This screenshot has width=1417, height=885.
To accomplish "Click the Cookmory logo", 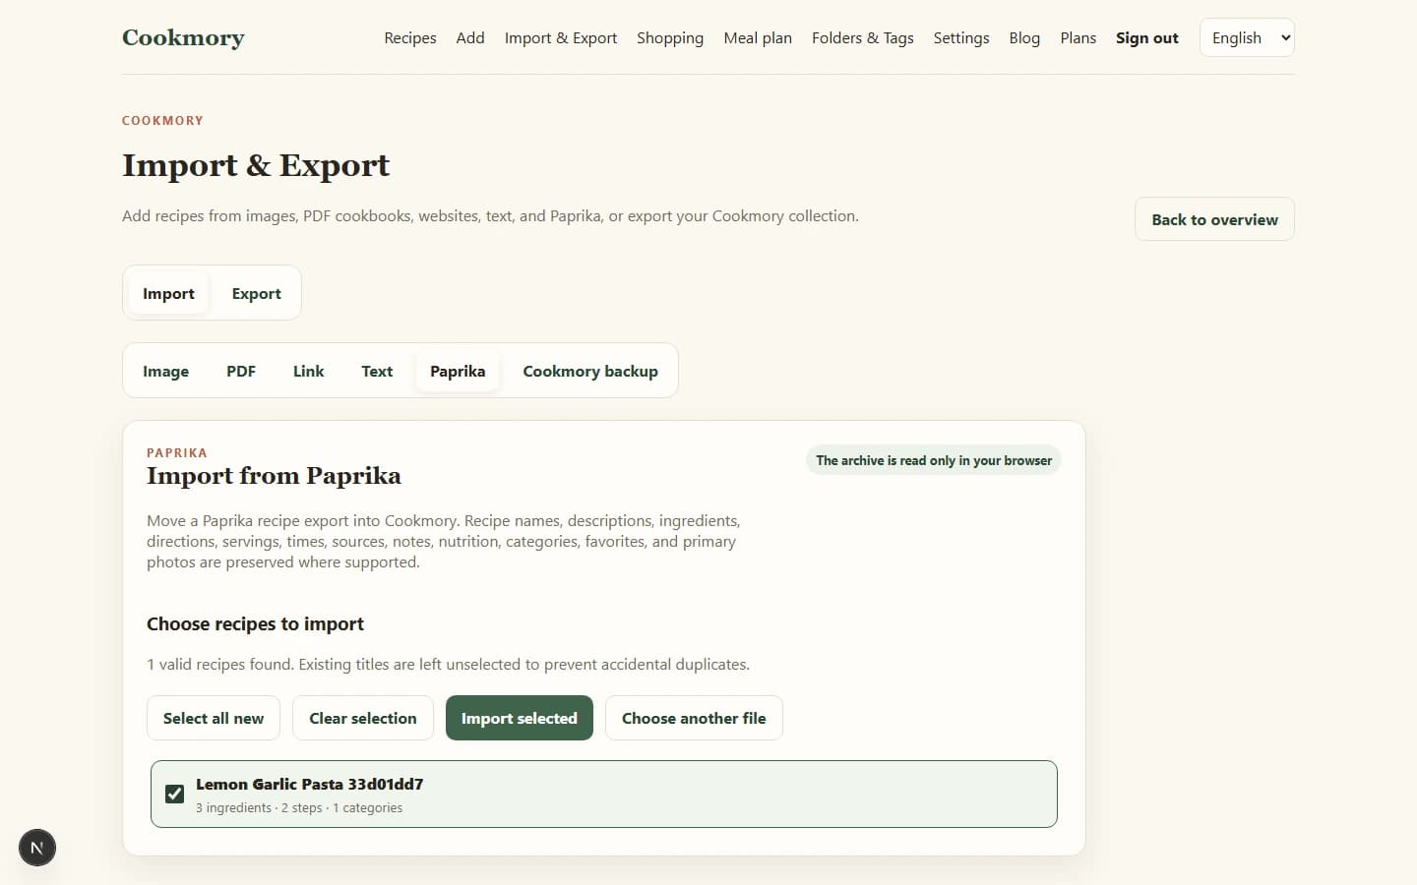I will [x=183, y=37].
